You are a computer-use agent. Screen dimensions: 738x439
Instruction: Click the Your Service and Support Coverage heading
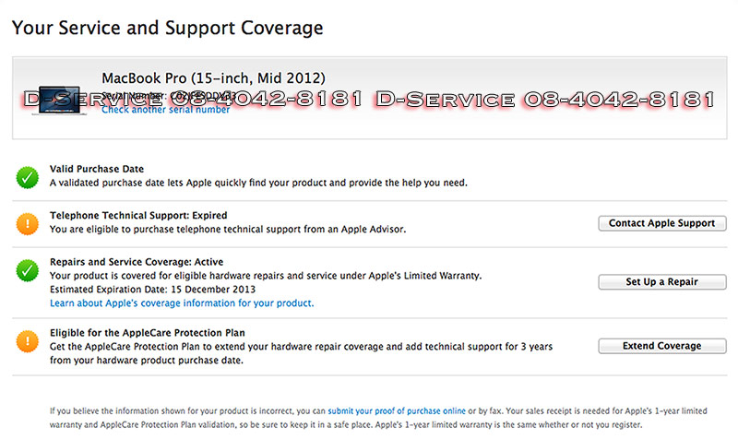[167, 28]
